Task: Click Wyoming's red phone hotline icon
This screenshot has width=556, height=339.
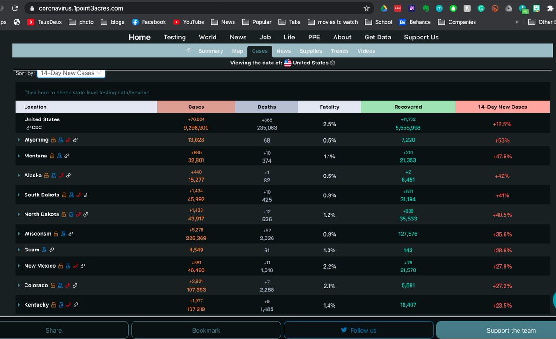Action: (x=68, y=140)
